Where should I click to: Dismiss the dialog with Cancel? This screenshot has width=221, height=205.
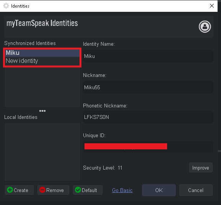196,190
